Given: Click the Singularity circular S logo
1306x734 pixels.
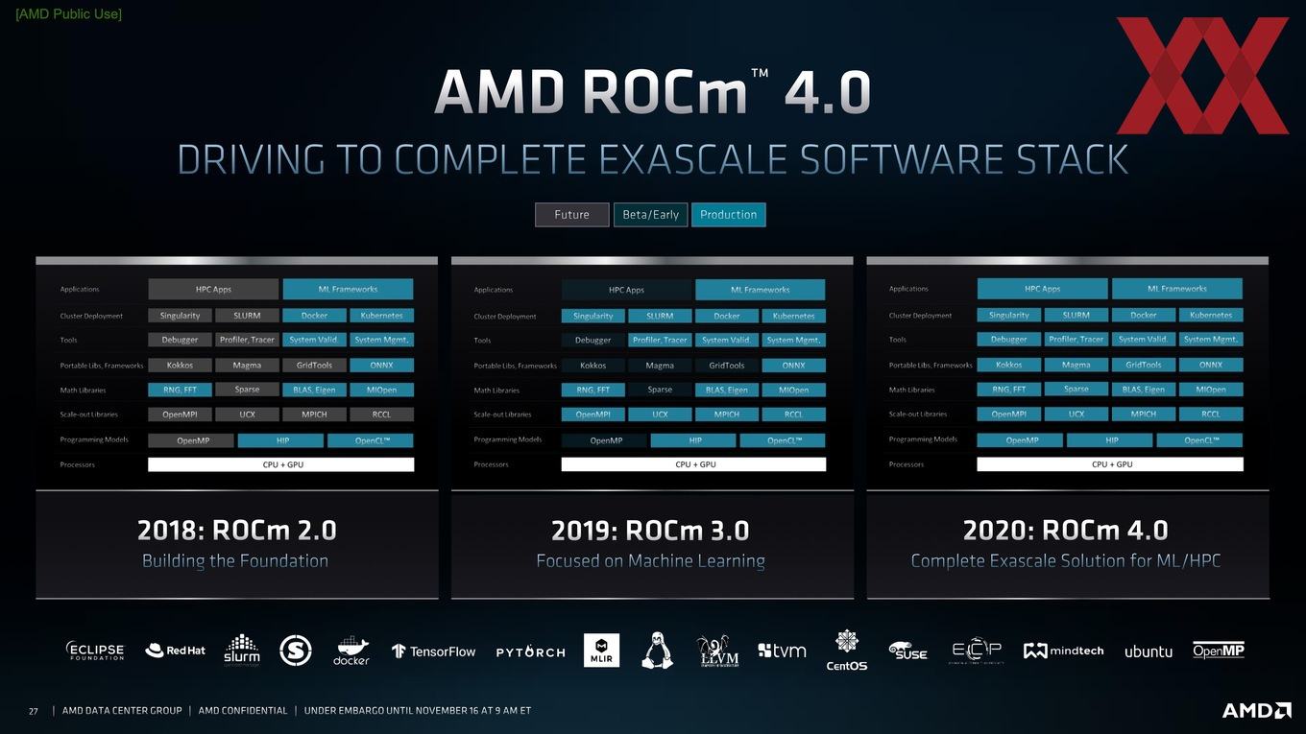Looking at the screenshot, I should coord(296,651).
